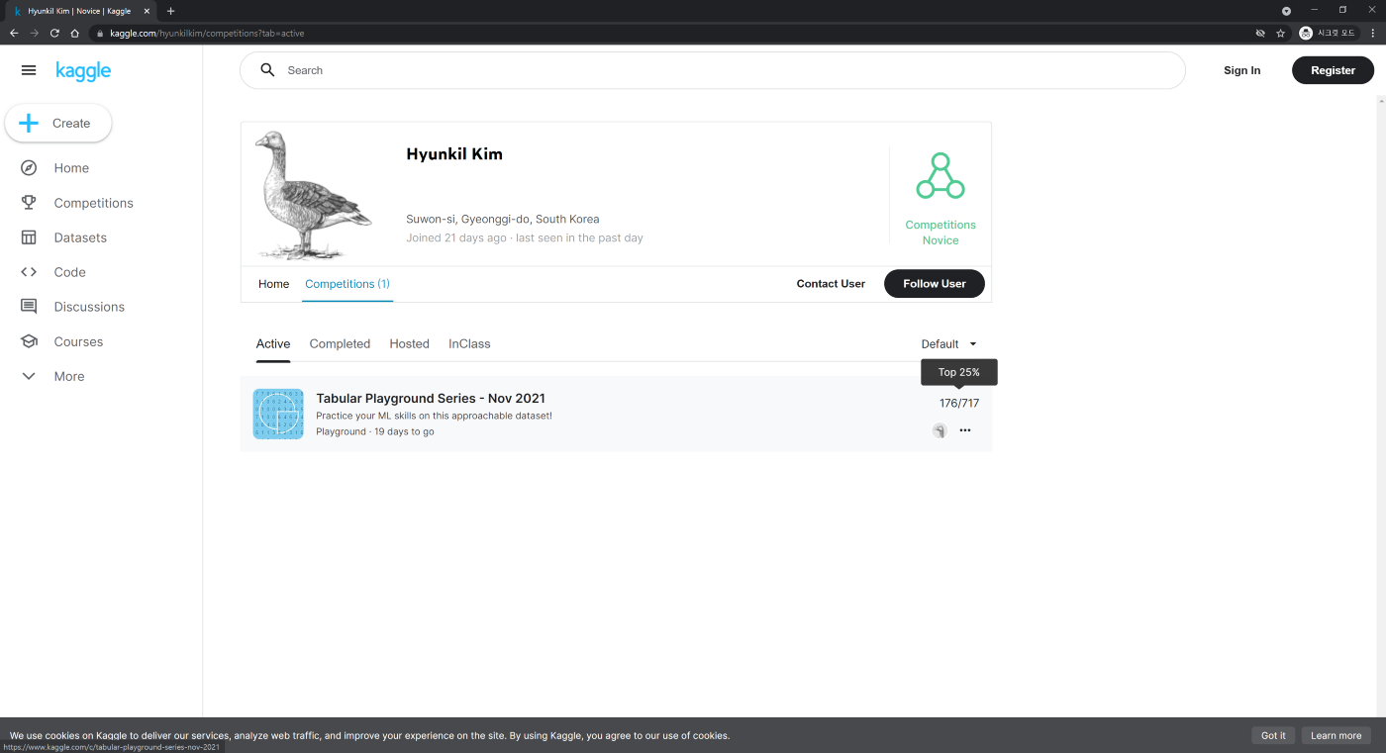The width and height of the screenshot is (1386, 753).
Task: Close the Hyunkil Kim browser tab
Action: tap(147, 11)
